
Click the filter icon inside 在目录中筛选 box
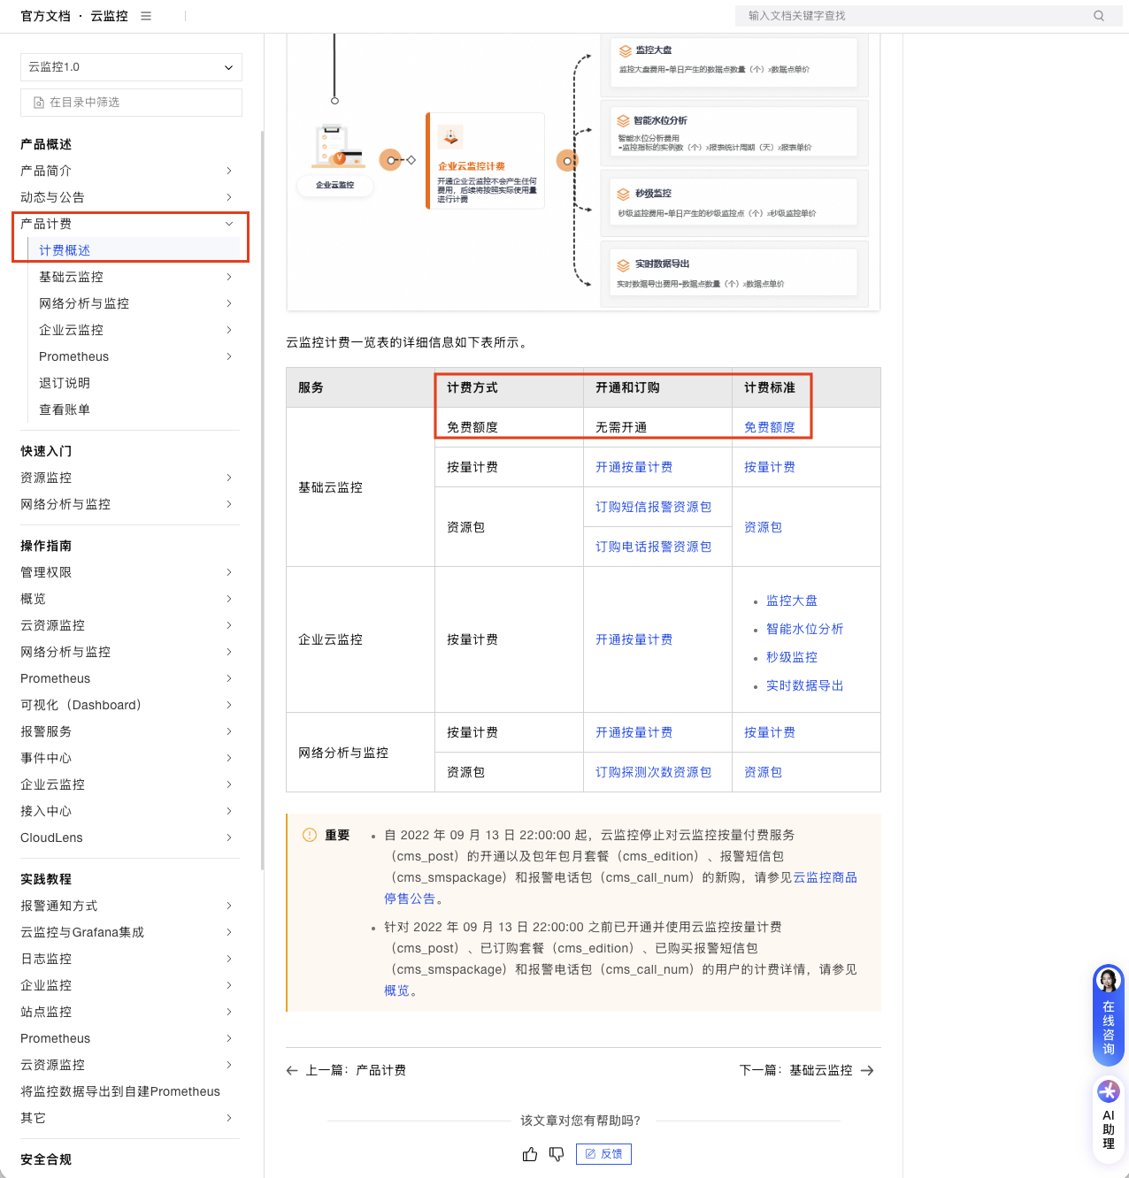pos(37,103)
